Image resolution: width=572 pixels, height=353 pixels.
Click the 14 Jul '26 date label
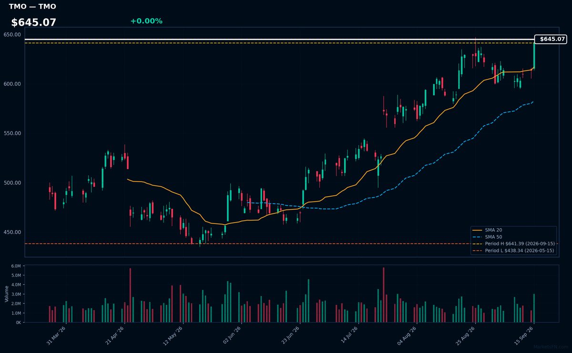click(x=350, y=336)
